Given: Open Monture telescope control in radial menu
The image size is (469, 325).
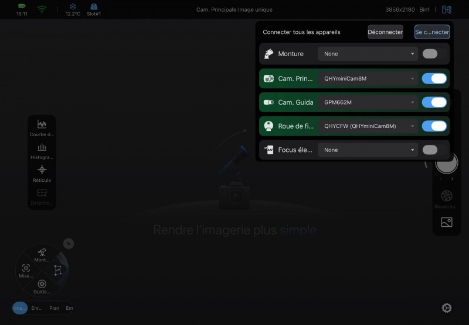Looking at the screenshot, I should (42, 255).
